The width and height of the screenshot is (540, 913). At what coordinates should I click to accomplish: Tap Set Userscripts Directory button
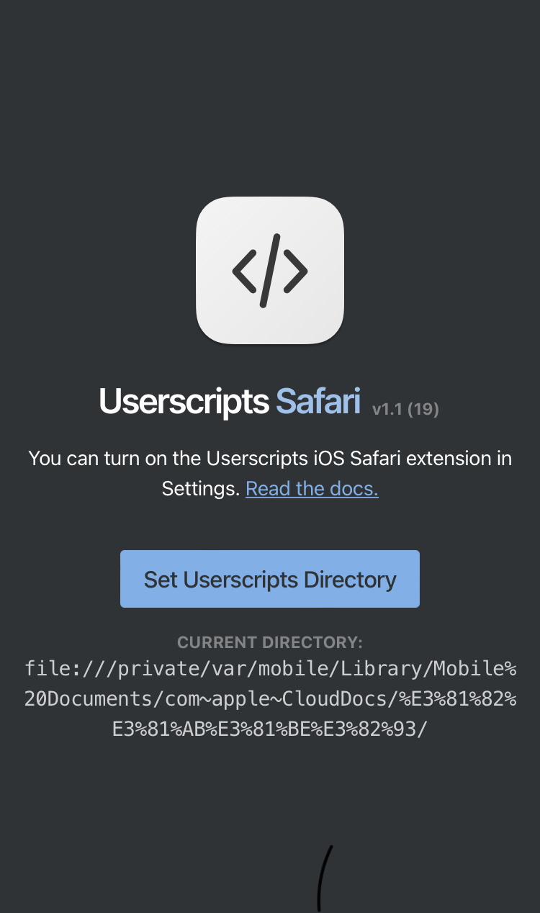270,579
